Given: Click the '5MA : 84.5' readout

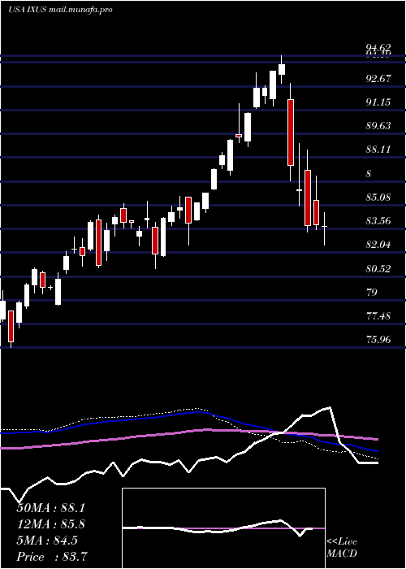Looking at the screenshot, I should point(47,541).
